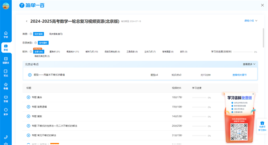Open 收藏 favorites star icon
The height and width of the screenshot is (145, 268).
tap(6, 86)
